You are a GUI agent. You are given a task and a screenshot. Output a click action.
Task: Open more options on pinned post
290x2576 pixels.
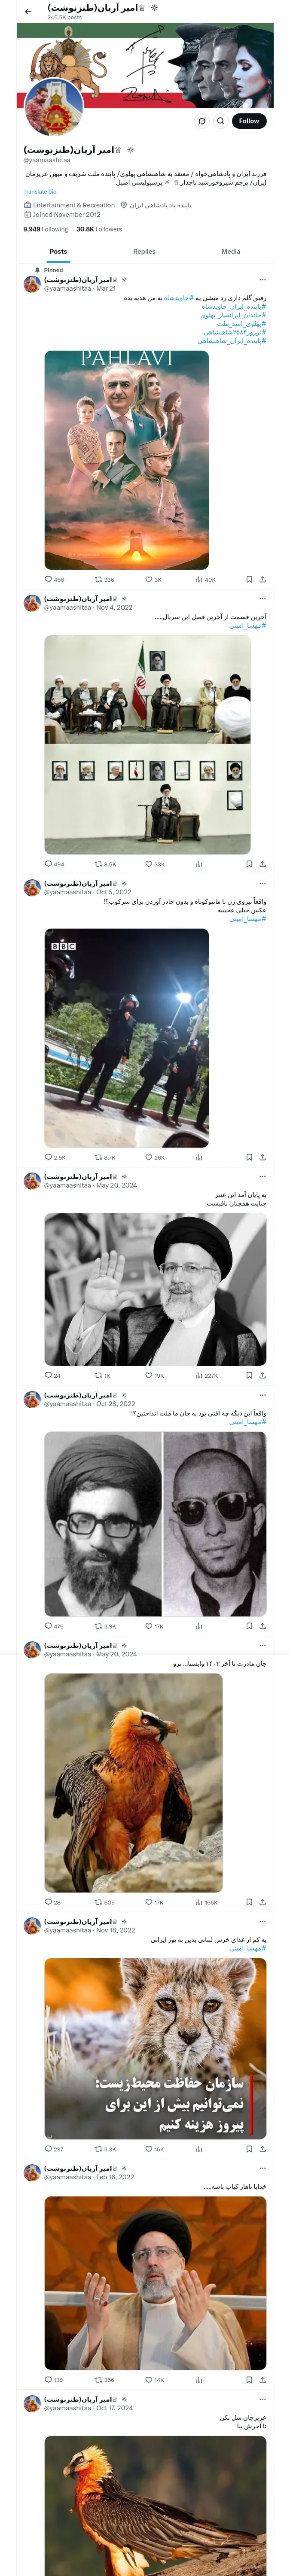pyautogui.click(x=263, y=280)
